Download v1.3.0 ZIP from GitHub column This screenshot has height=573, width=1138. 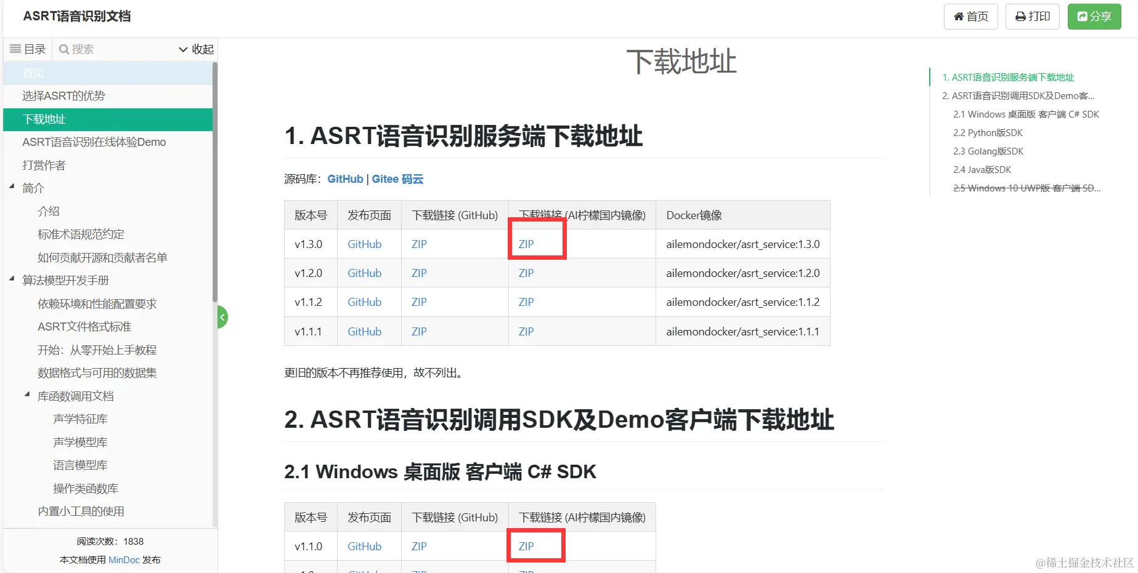pyautogui.click(x=419, y=244)
